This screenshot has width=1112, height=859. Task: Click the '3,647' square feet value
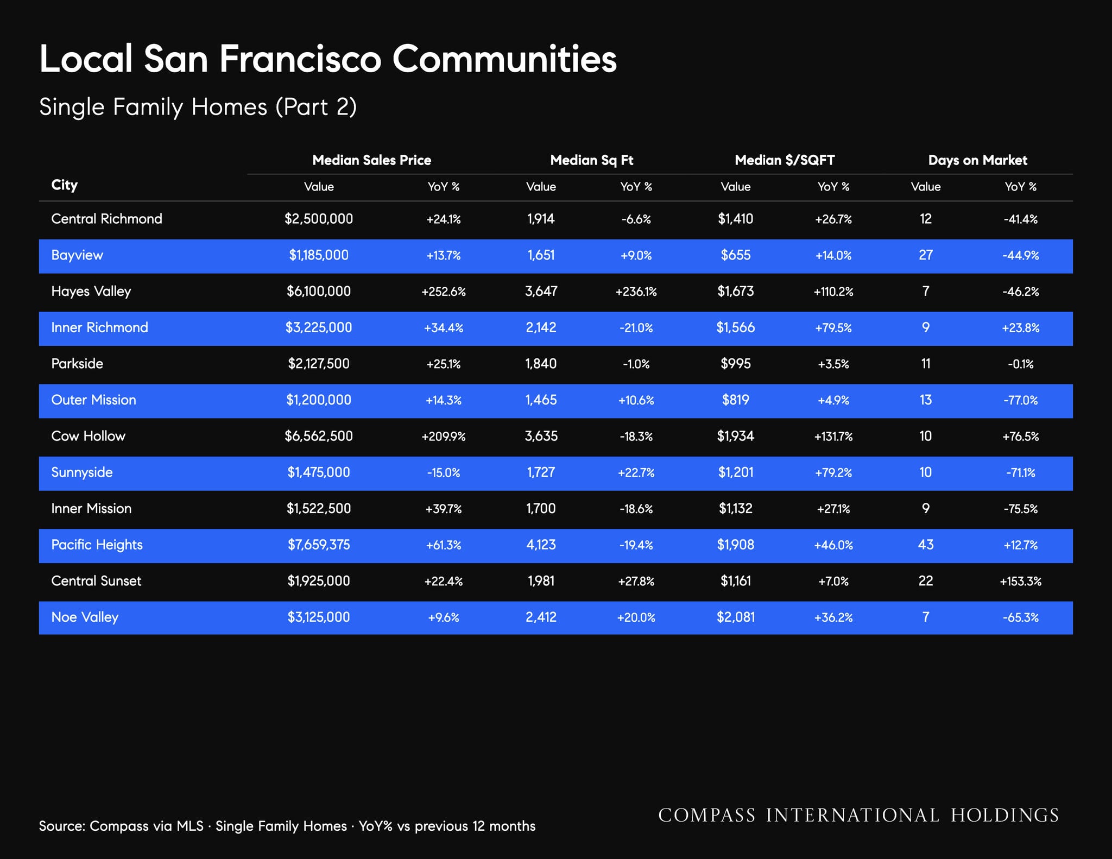541,292
